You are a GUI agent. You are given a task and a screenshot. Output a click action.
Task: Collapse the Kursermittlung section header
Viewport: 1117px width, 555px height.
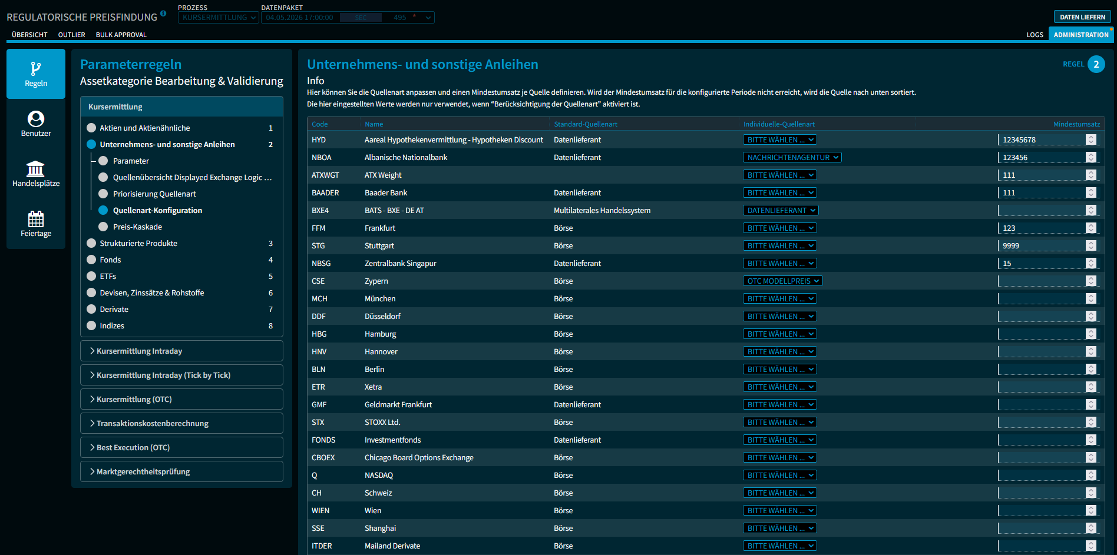click(181, 107)
